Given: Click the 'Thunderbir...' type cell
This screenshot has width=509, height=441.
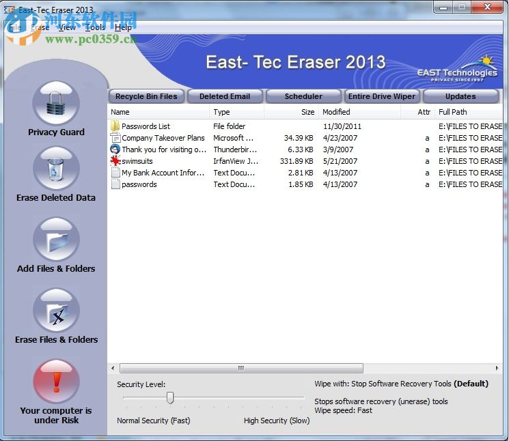Looking at the screenshot, I should click(x=235, y=150).
